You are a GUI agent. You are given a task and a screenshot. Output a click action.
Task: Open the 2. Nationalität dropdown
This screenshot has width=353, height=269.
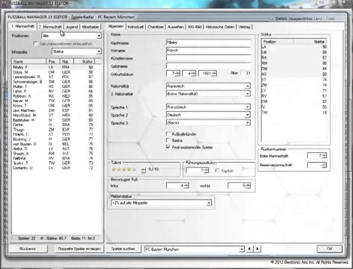click(x=248, y=93)
